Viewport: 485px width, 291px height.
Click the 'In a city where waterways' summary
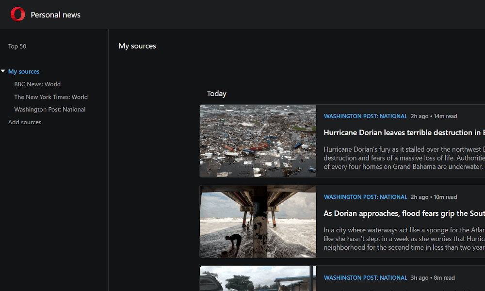pos(404,239)
